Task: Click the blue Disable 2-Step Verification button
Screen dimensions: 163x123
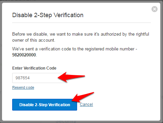Action: (x=45, y=105)
